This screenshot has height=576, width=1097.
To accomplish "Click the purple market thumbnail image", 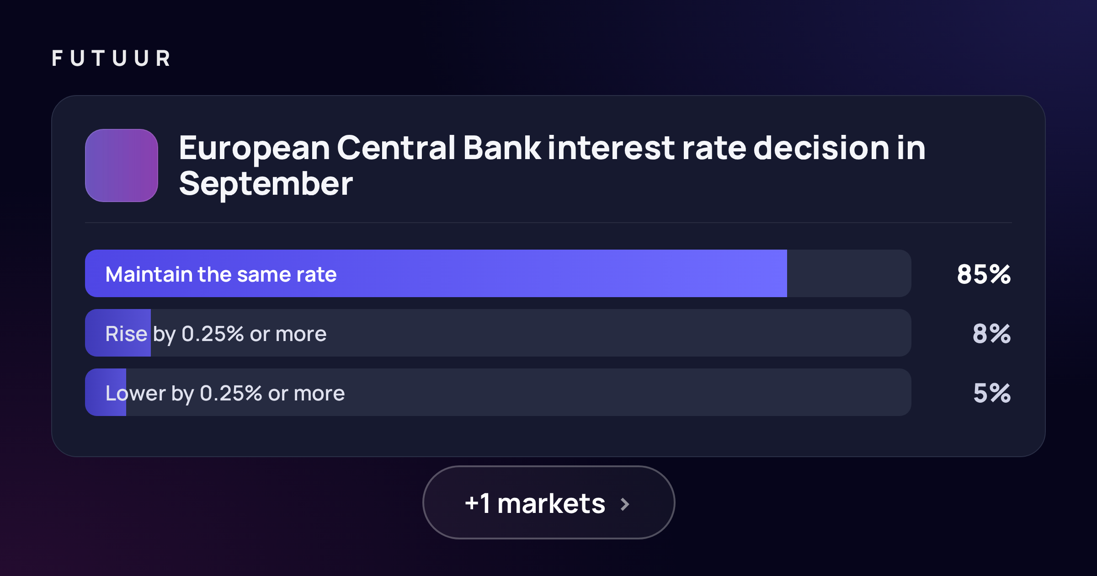I will click(122, 165).
